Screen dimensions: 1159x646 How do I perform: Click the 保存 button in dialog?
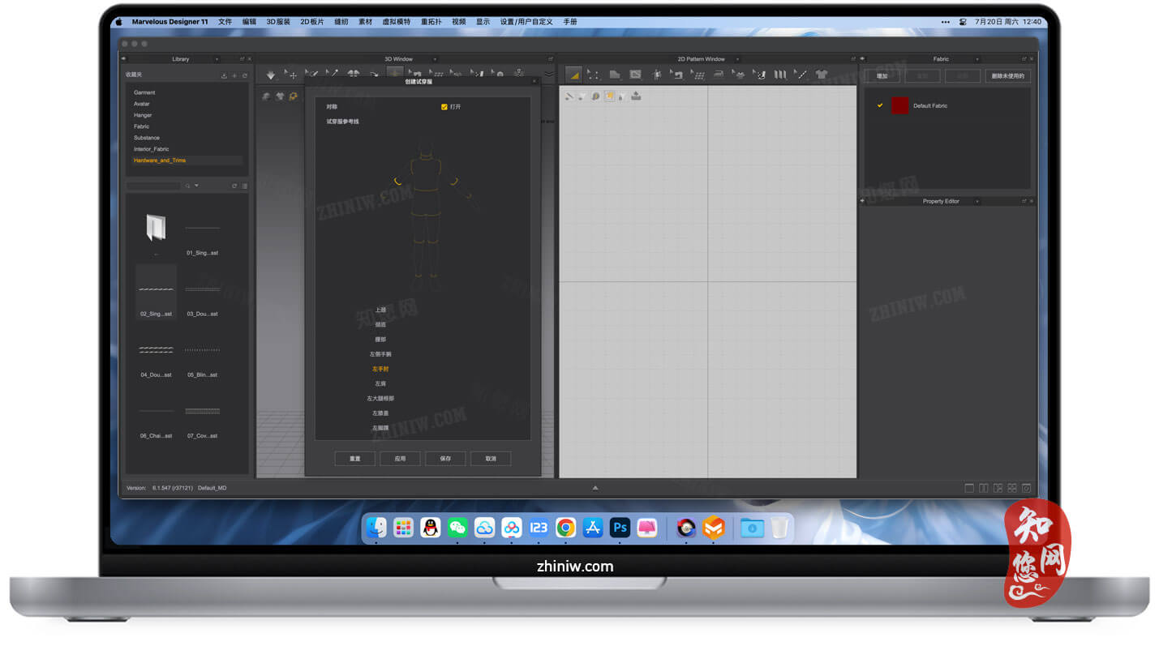coord(445,459)
